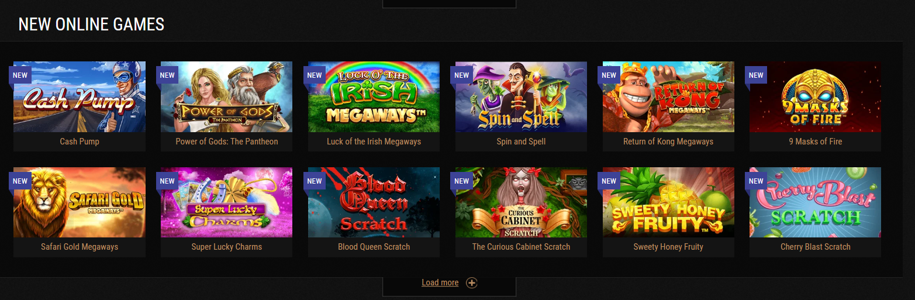Select The Curious Cabinet Scratch thumbnail

[521, 202]
